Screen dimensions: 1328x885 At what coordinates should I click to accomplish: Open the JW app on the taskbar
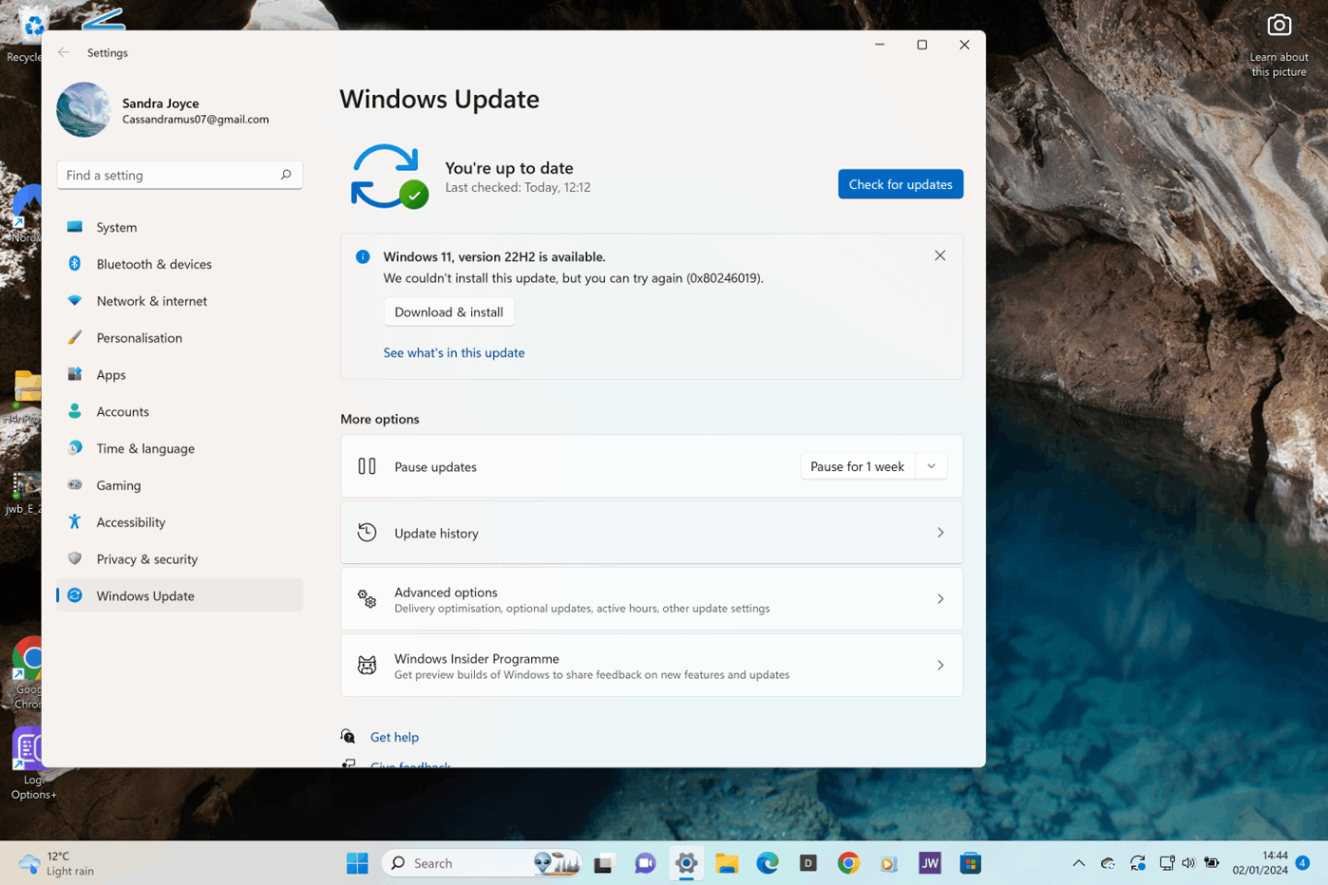coord(930,863)
